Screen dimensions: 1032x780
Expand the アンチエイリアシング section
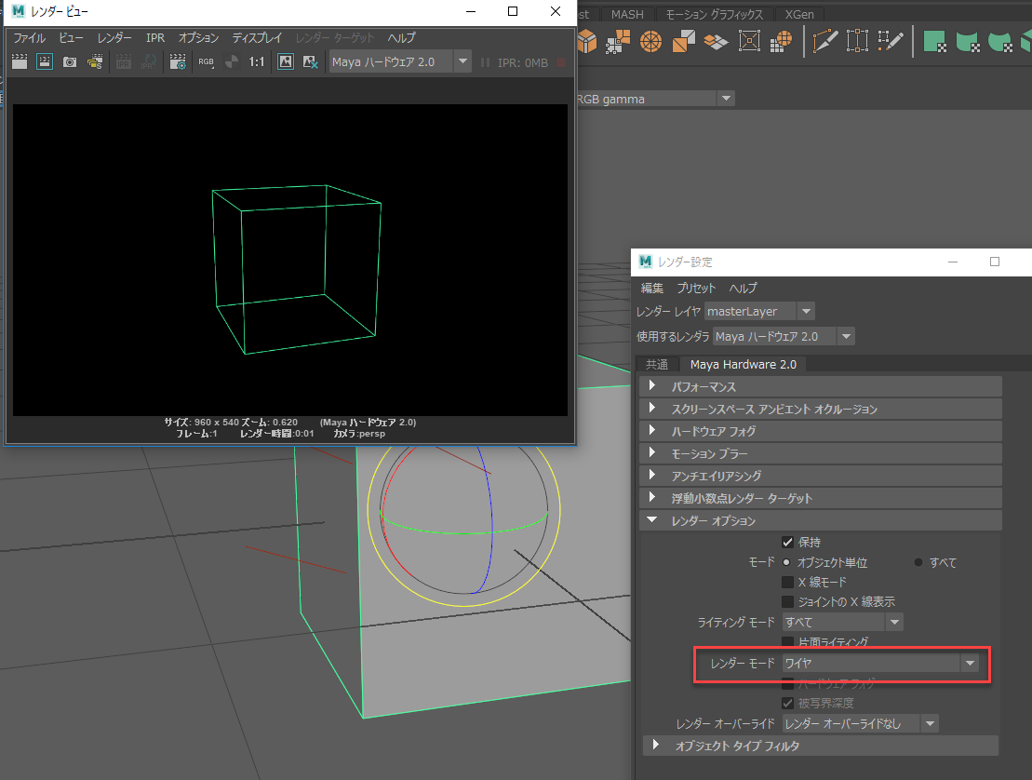point(820,476)
